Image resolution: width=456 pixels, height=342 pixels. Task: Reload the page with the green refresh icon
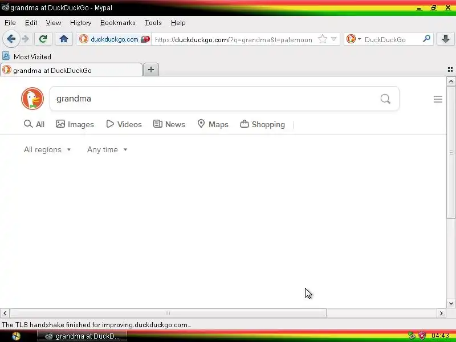tap(43, 39)
